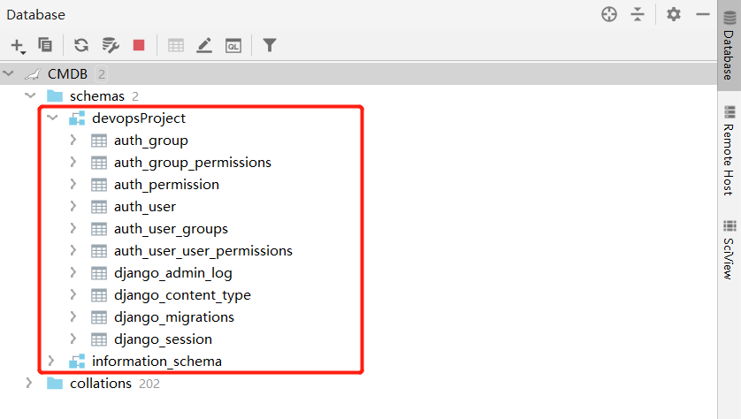Open the Query Console icon
The width and height of the screenshot is (741, 419).
click(x=233, y=46)
